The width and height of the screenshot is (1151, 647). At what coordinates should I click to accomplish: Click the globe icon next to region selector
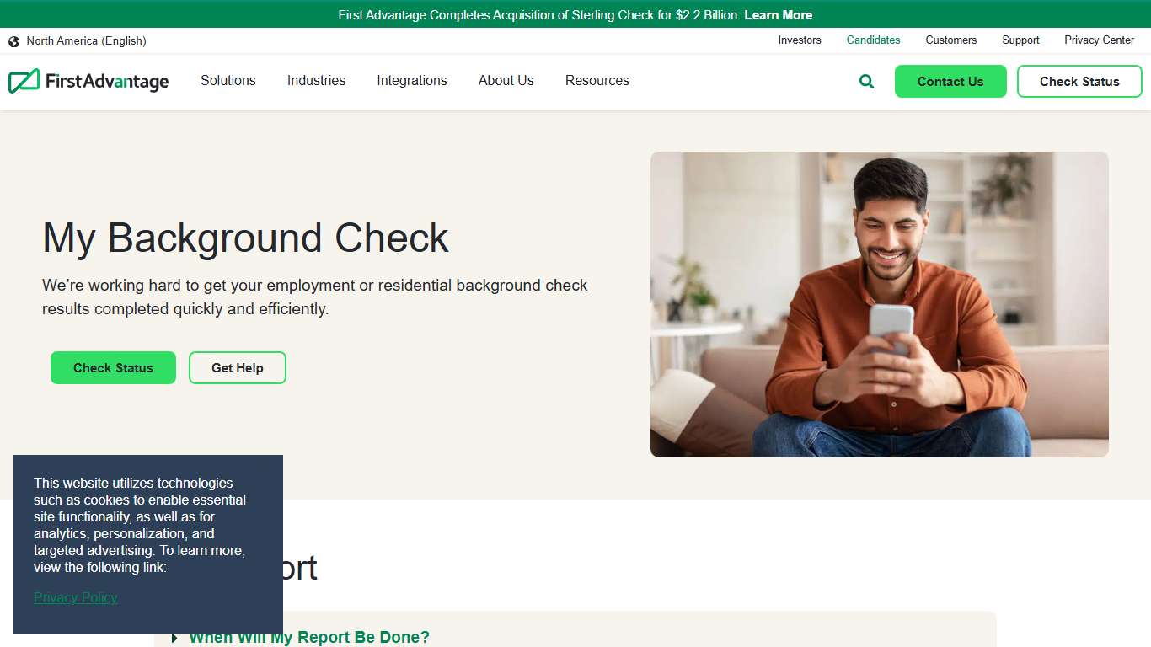[x=13, y=40]
